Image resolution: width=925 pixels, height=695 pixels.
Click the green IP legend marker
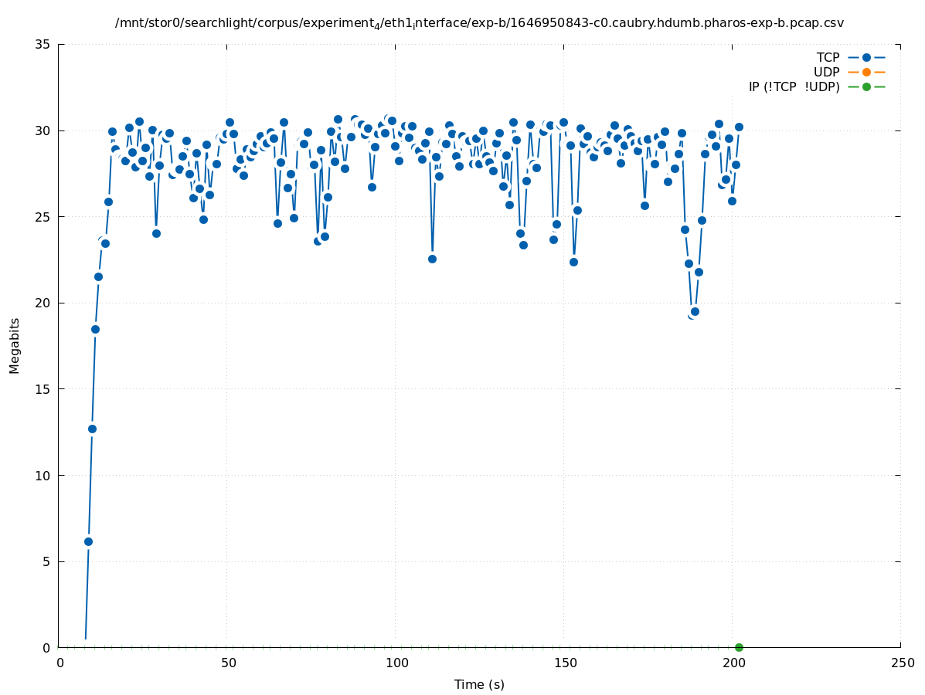pos(866,86)
